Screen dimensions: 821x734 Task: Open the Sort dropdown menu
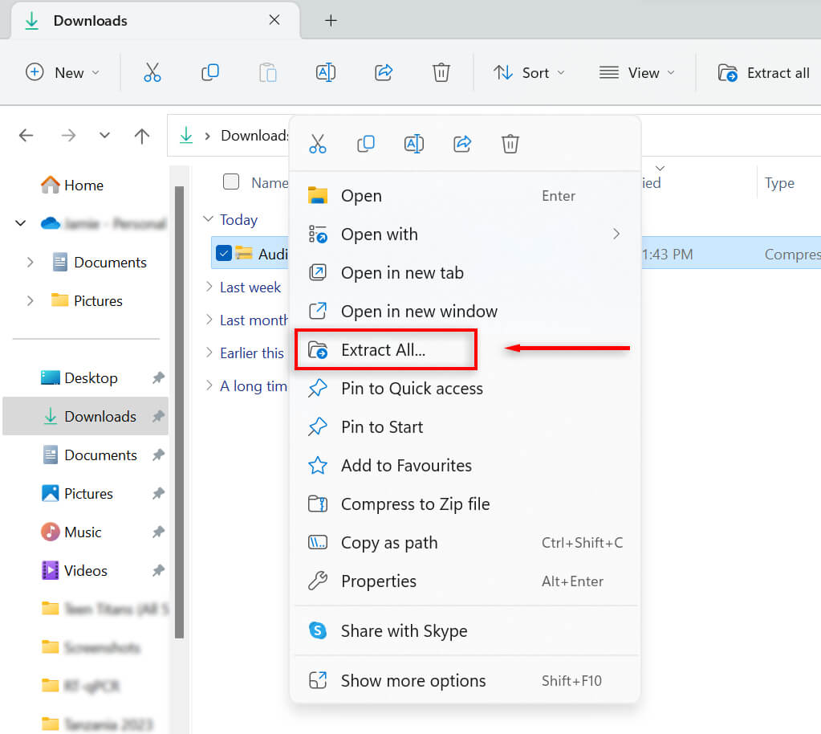coord(528,72)
